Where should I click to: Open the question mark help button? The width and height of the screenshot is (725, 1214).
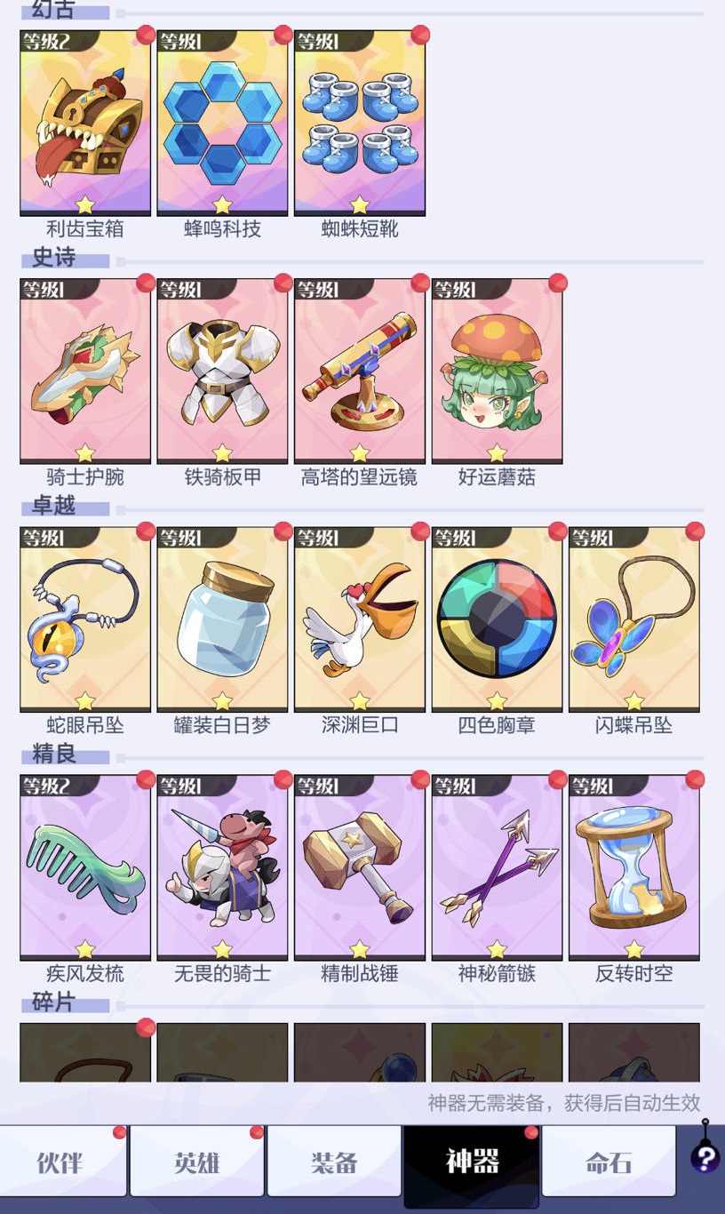pos(705,1158)
